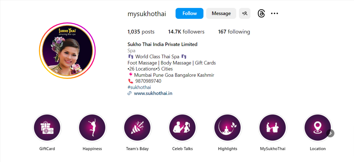Screen dimensions: 354x162
Task: View the Highlights meditation story icon
Action: pos(228,128)
